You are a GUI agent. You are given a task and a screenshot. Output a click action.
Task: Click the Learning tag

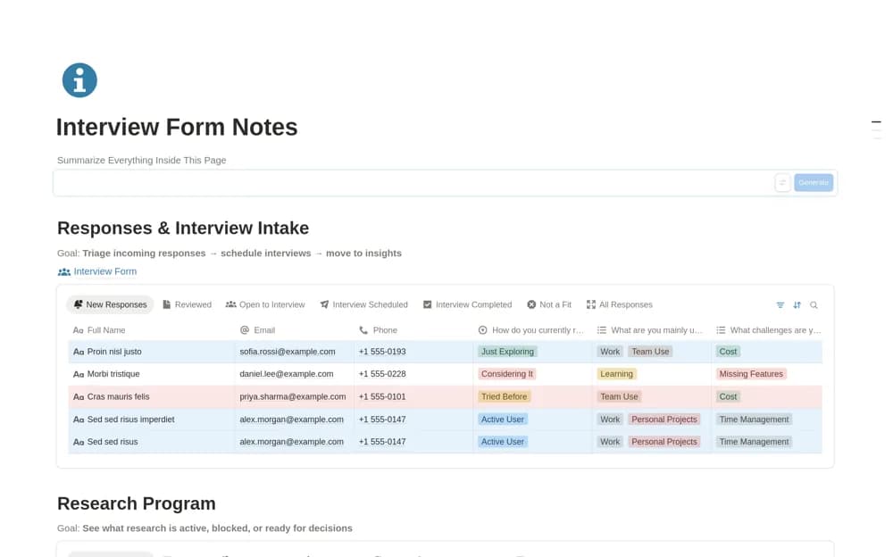pos(616,374)
